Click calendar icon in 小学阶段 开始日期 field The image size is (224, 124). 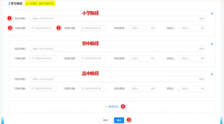(x=33, y=28)
